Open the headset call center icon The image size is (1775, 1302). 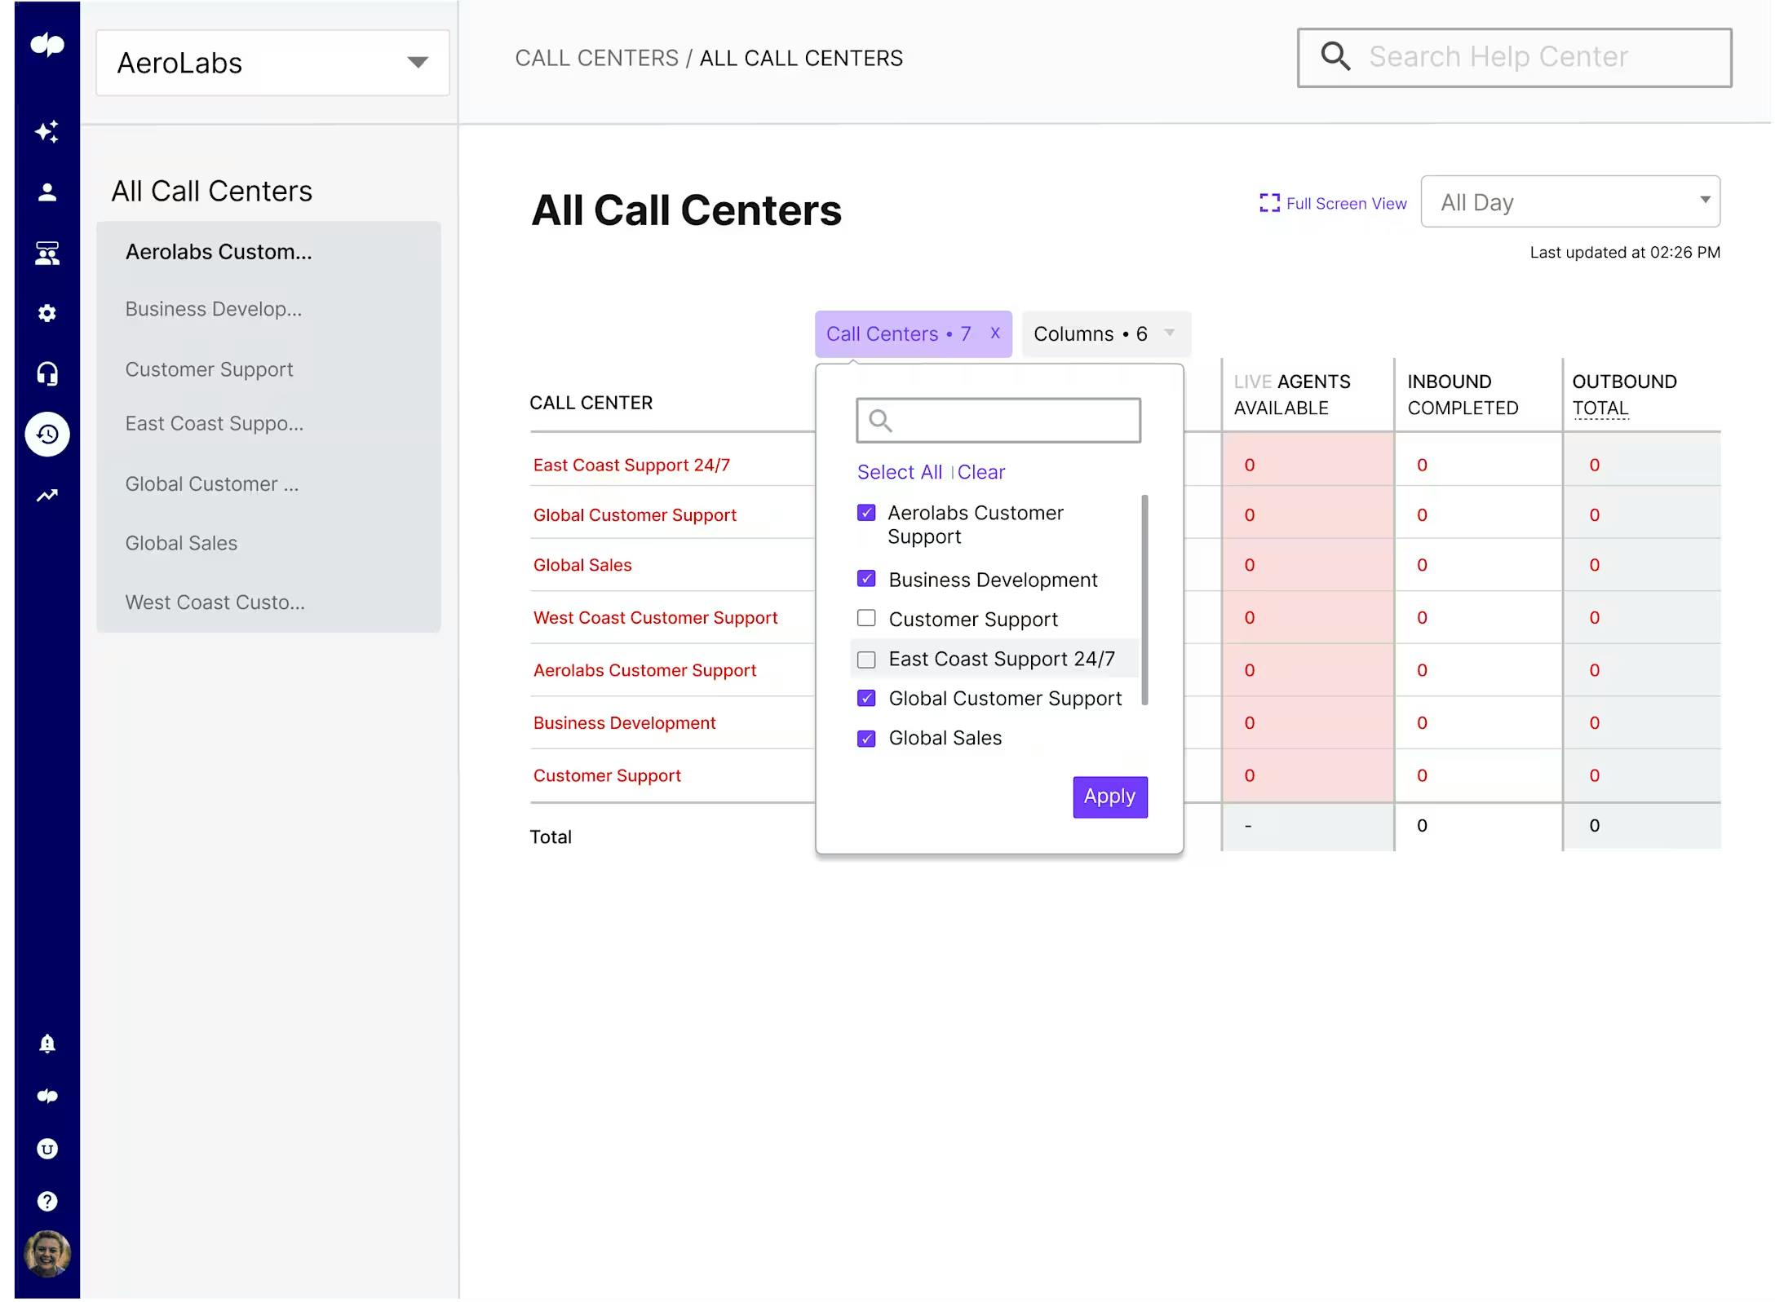[47, 373]
